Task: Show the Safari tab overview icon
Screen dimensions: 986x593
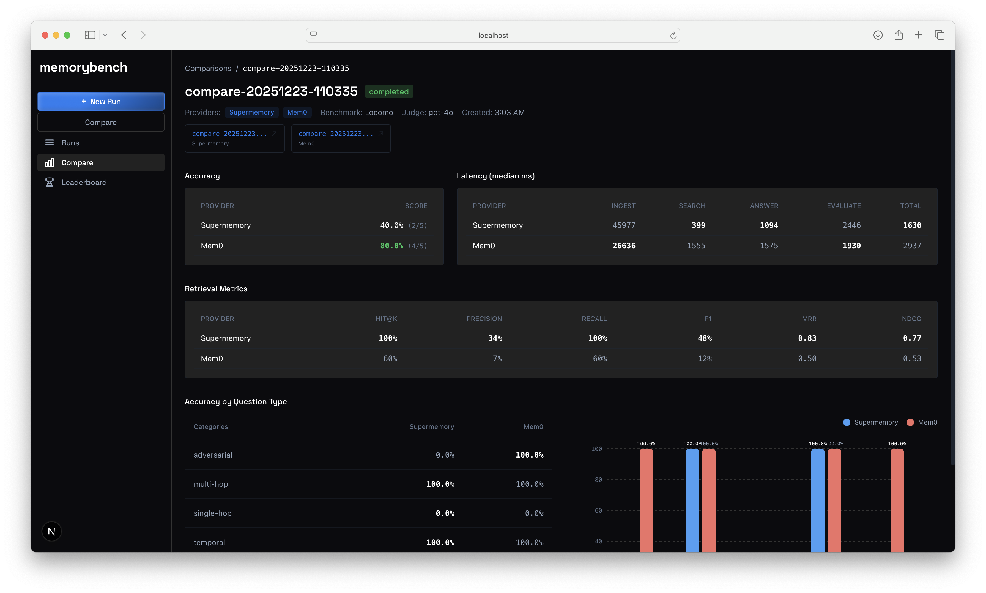Action: (x=939, y=35)
